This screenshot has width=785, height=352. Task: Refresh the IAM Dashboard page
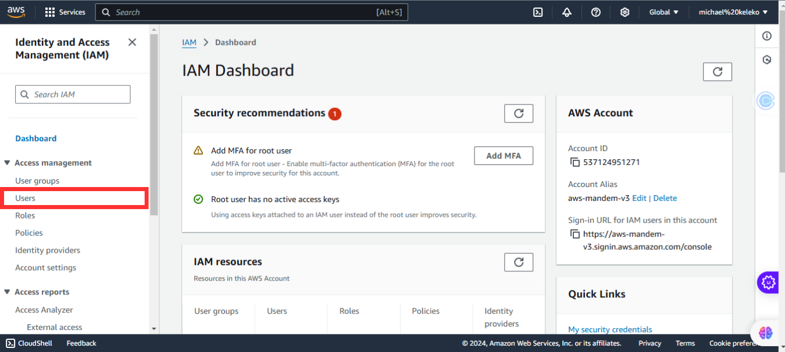coord(718,71)
